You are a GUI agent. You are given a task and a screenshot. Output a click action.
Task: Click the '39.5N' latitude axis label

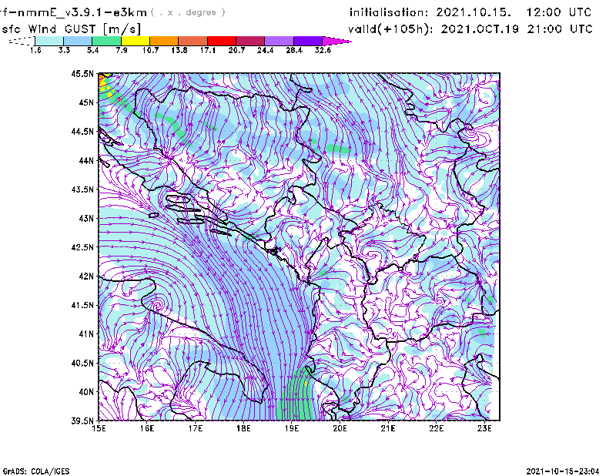82,421
